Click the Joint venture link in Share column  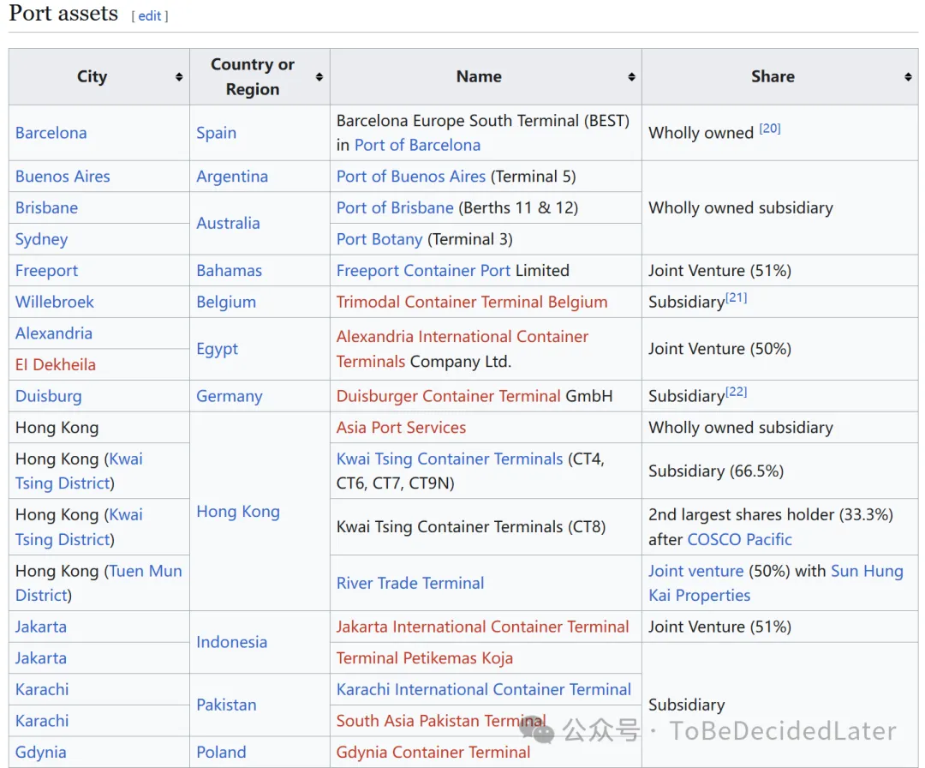[695, 571]
